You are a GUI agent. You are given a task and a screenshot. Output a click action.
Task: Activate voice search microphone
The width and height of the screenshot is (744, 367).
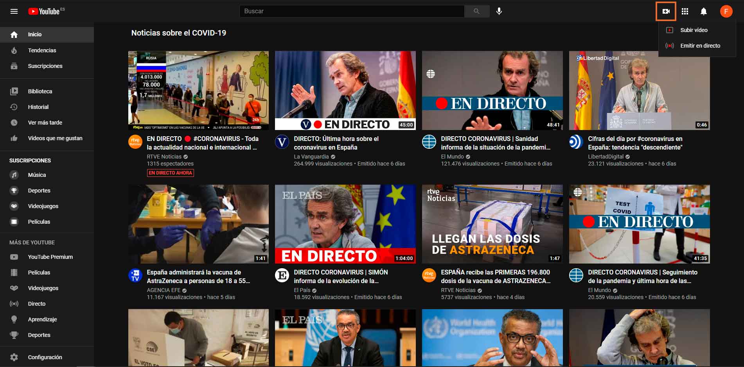pyautogui.click(x=499, y=11)
